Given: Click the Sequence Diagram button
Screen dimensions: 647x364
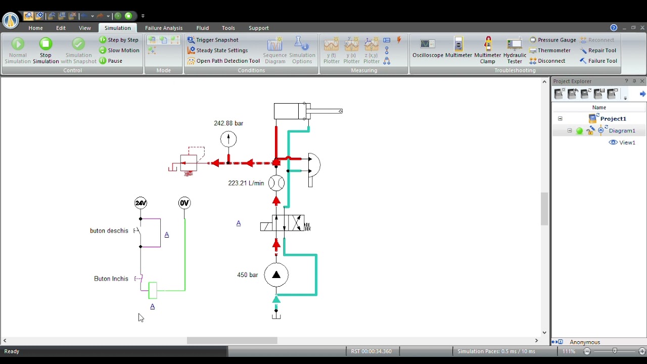Looking at the screenshot, I should (274, 51).
